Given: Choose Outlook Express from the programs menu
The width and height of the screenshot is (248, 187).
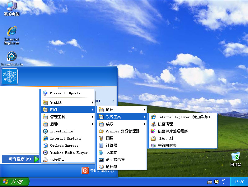Looking at the screenshot, I should (68, 145).
